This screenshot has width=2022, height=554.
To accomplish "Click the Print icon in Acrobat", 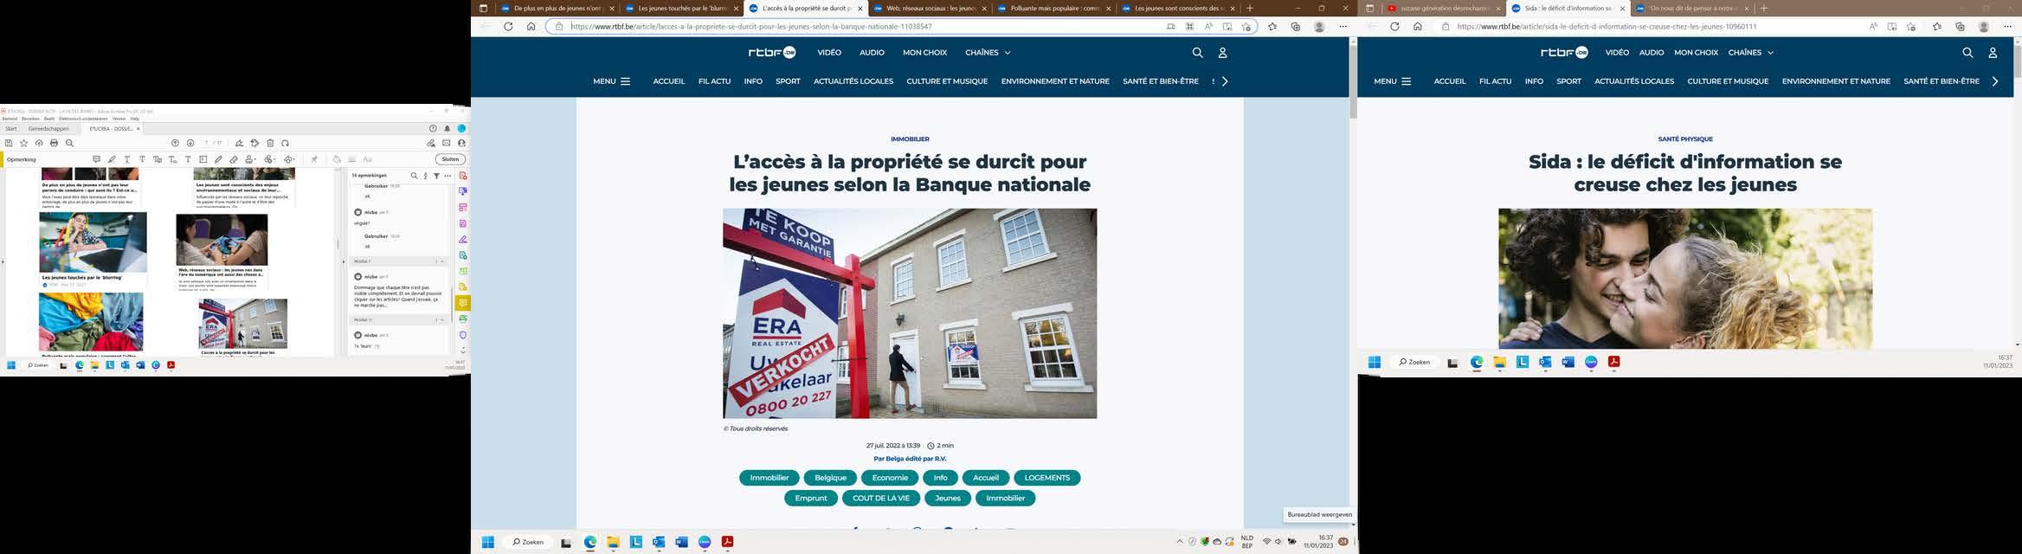I will (x=54, y=143).
